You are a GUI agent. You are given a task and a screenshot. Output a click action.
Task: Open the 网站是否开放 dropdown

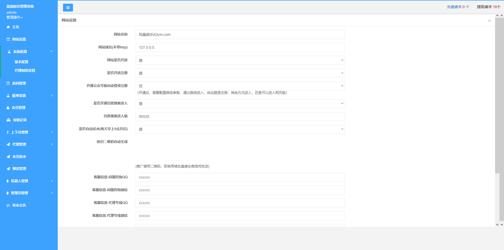pyautogui.click(x=240, y=60)
